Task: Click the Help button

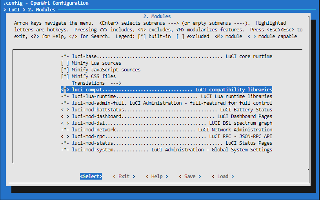Action: [157, 176]
